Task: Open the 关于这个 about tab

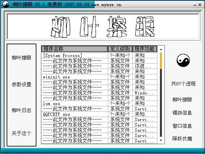Action: point(21,133)
